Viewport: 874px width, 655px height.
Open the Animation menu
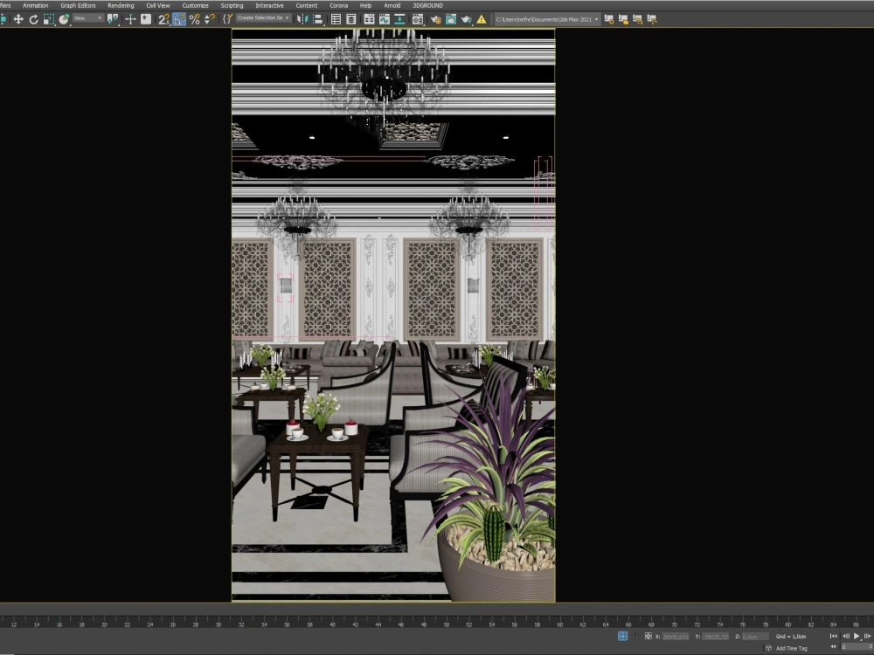(35, 5)
